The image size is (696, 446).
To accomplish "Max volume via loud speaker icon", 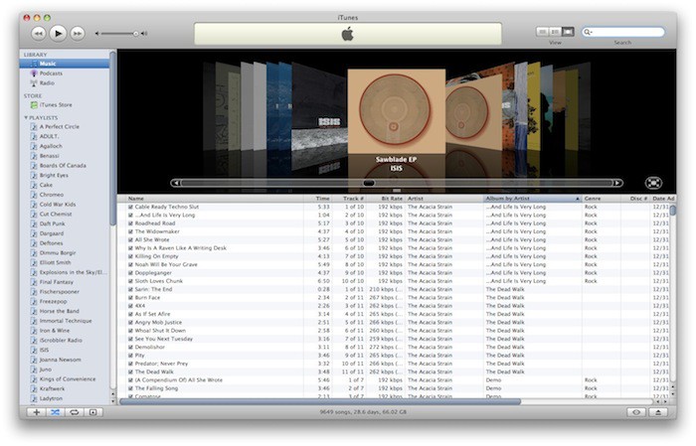I will click(144, 34).
